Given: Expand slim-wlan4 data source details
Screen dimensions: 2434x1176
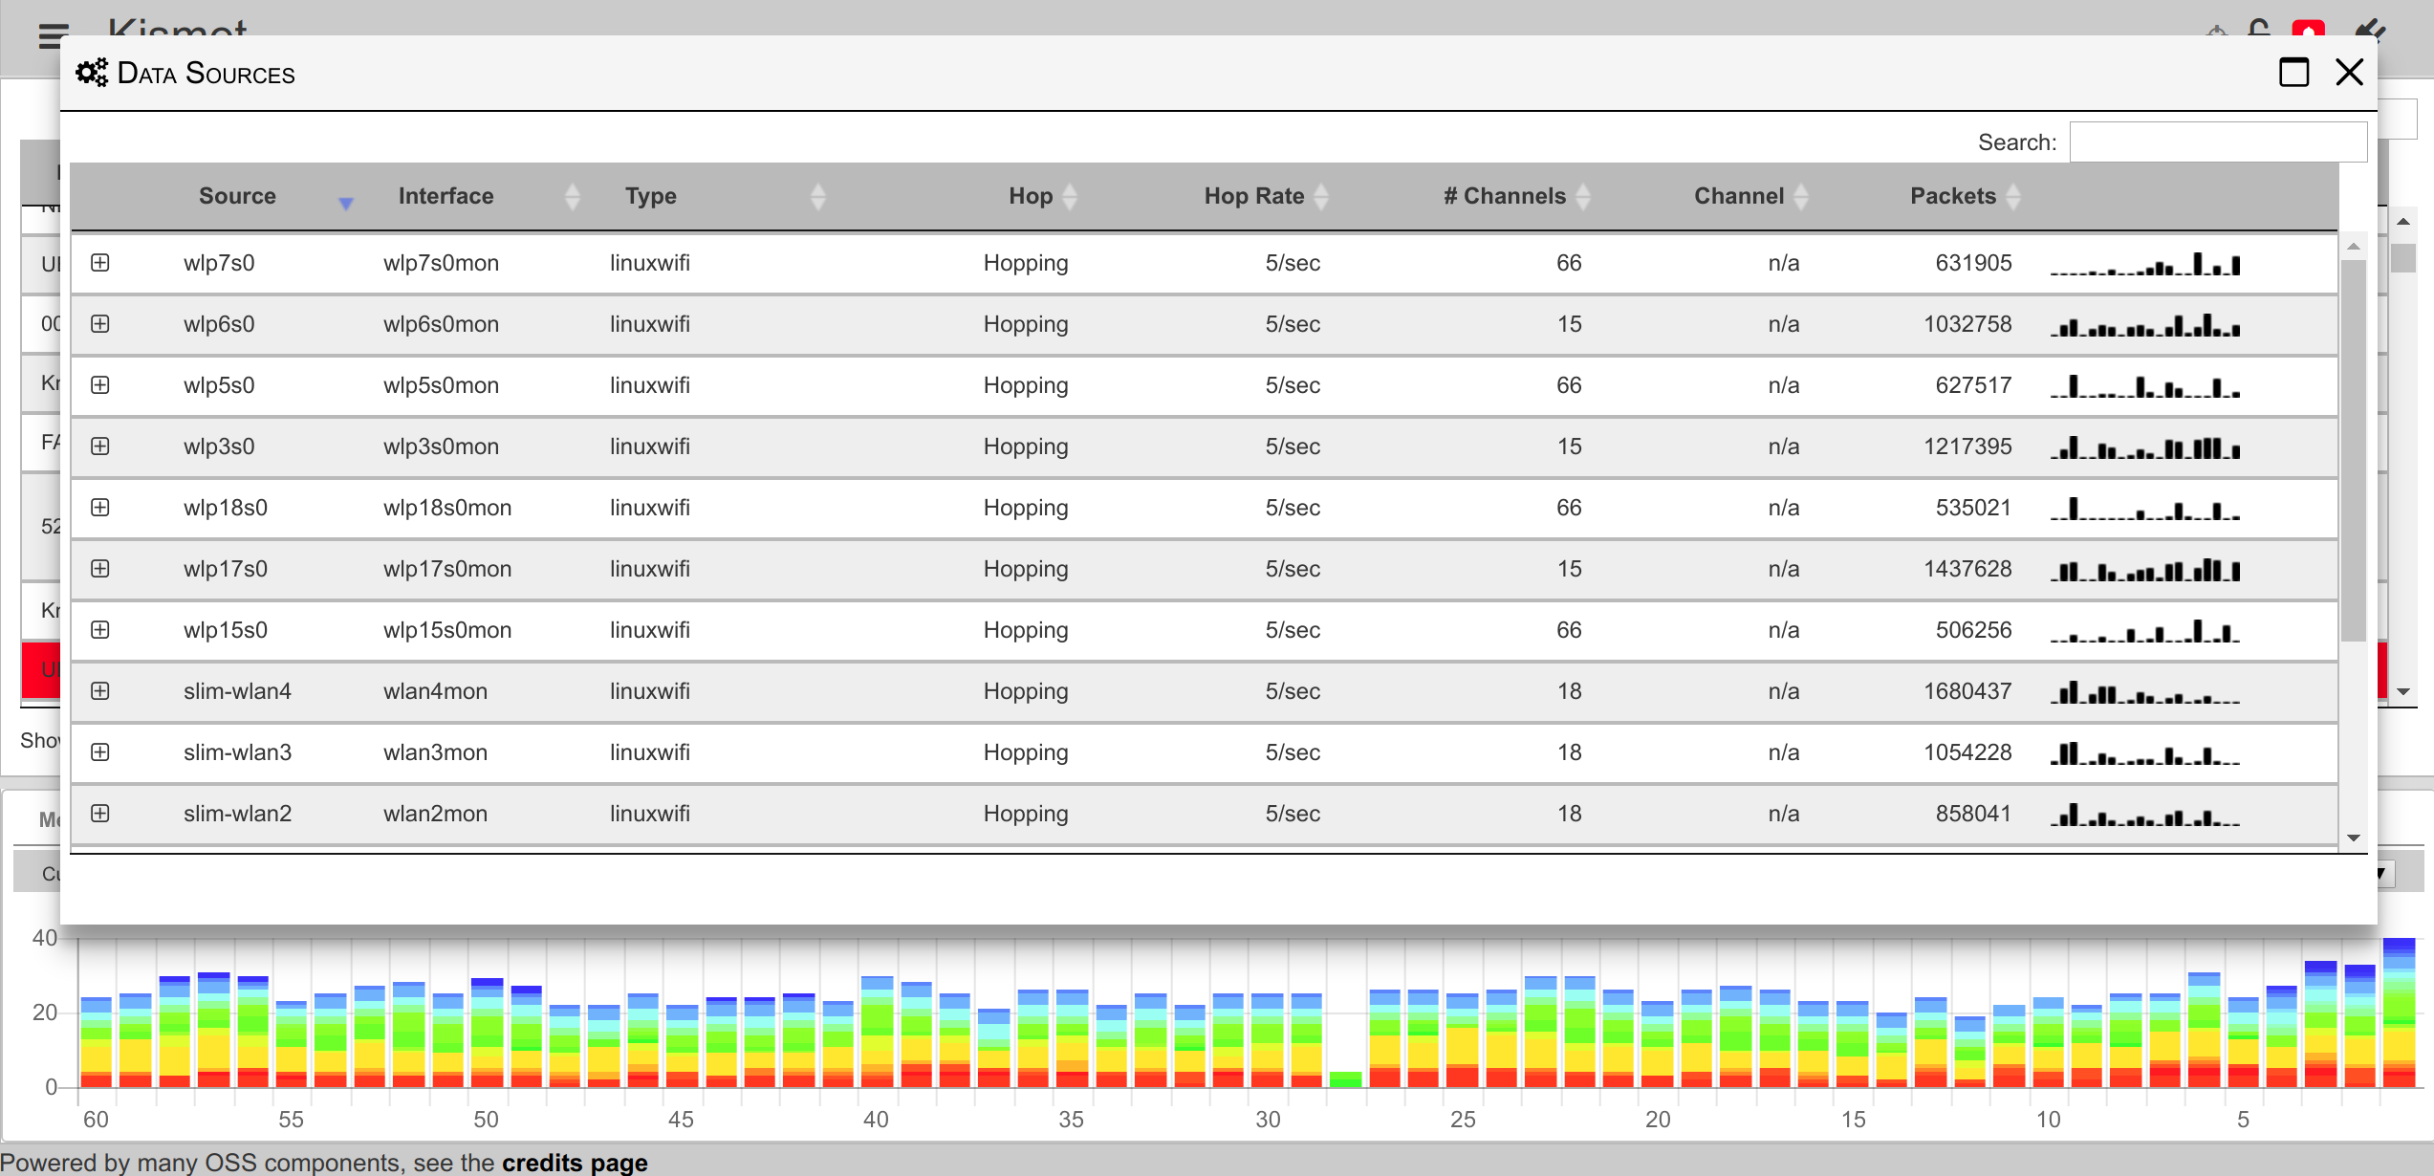Looking at the screenshot, I should (100, 691).
